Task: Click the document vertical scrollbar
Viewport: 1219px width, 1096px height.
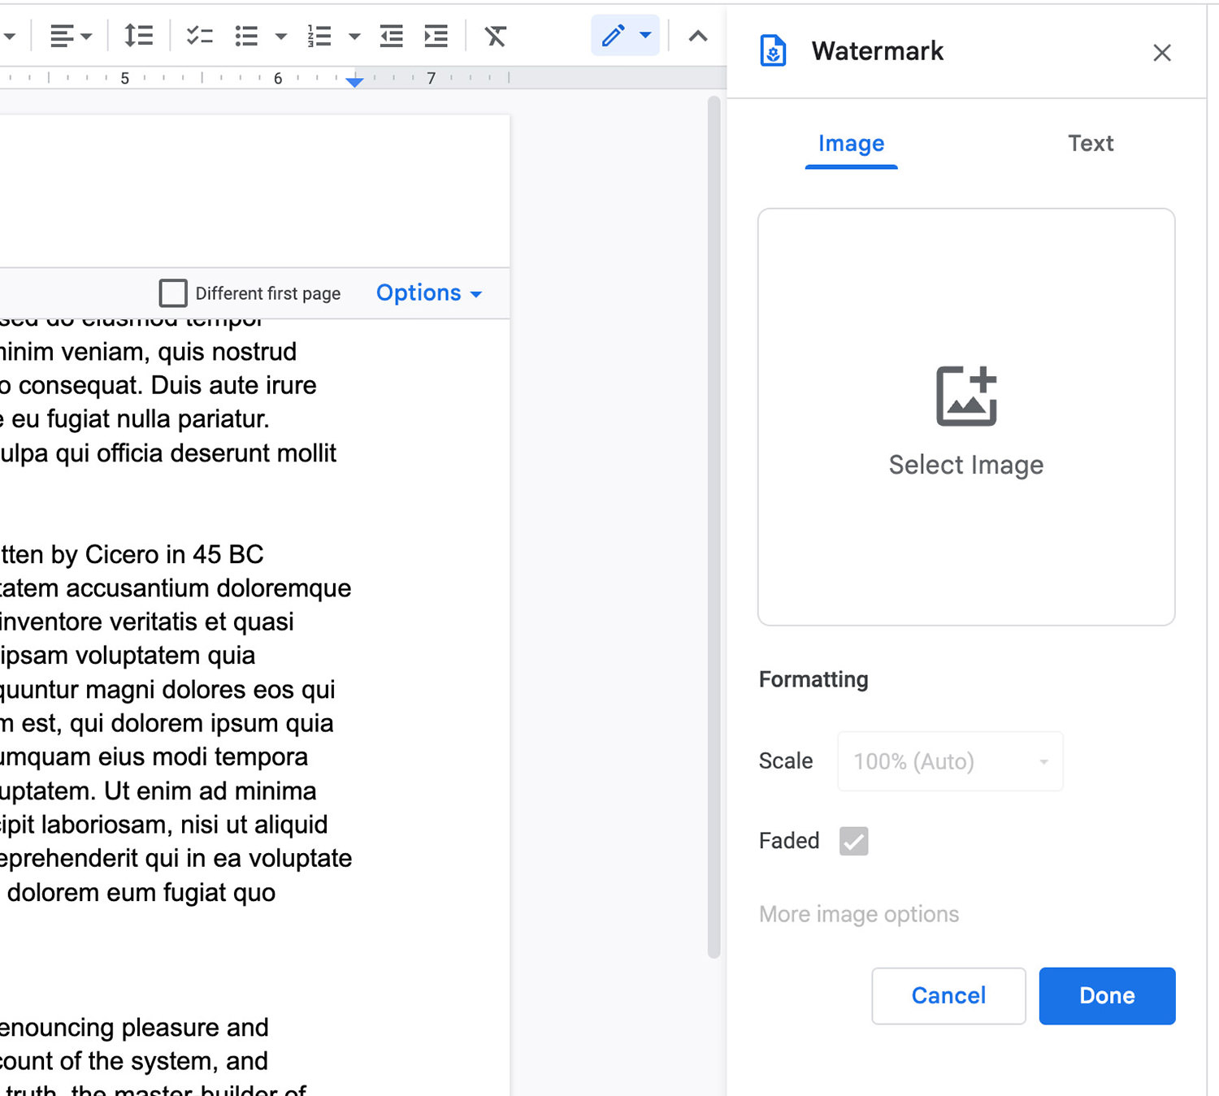Action: click(714, 528)
